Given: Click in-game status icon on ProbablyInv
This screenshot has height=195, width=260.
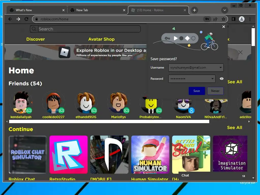Looking at the screenshot, I should (x=159, y=110).
